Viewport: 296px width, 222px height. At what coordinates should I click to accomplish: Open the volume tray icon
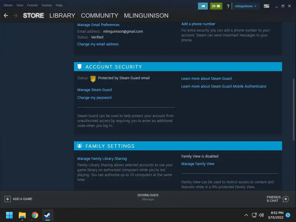(261, 215)
